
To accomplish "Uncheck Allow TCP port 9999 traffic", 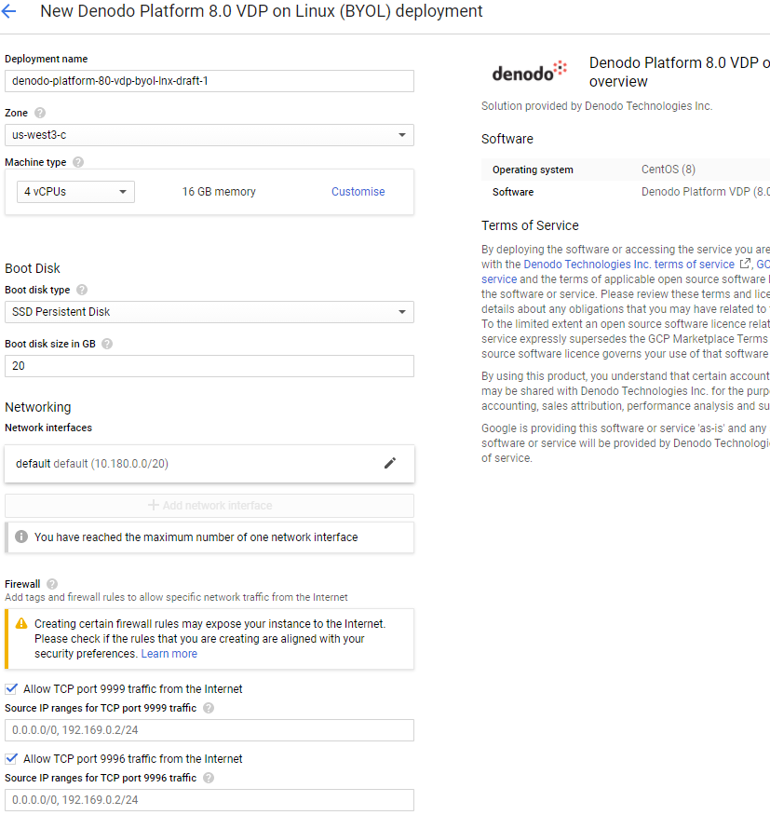I will click(11, 688).
